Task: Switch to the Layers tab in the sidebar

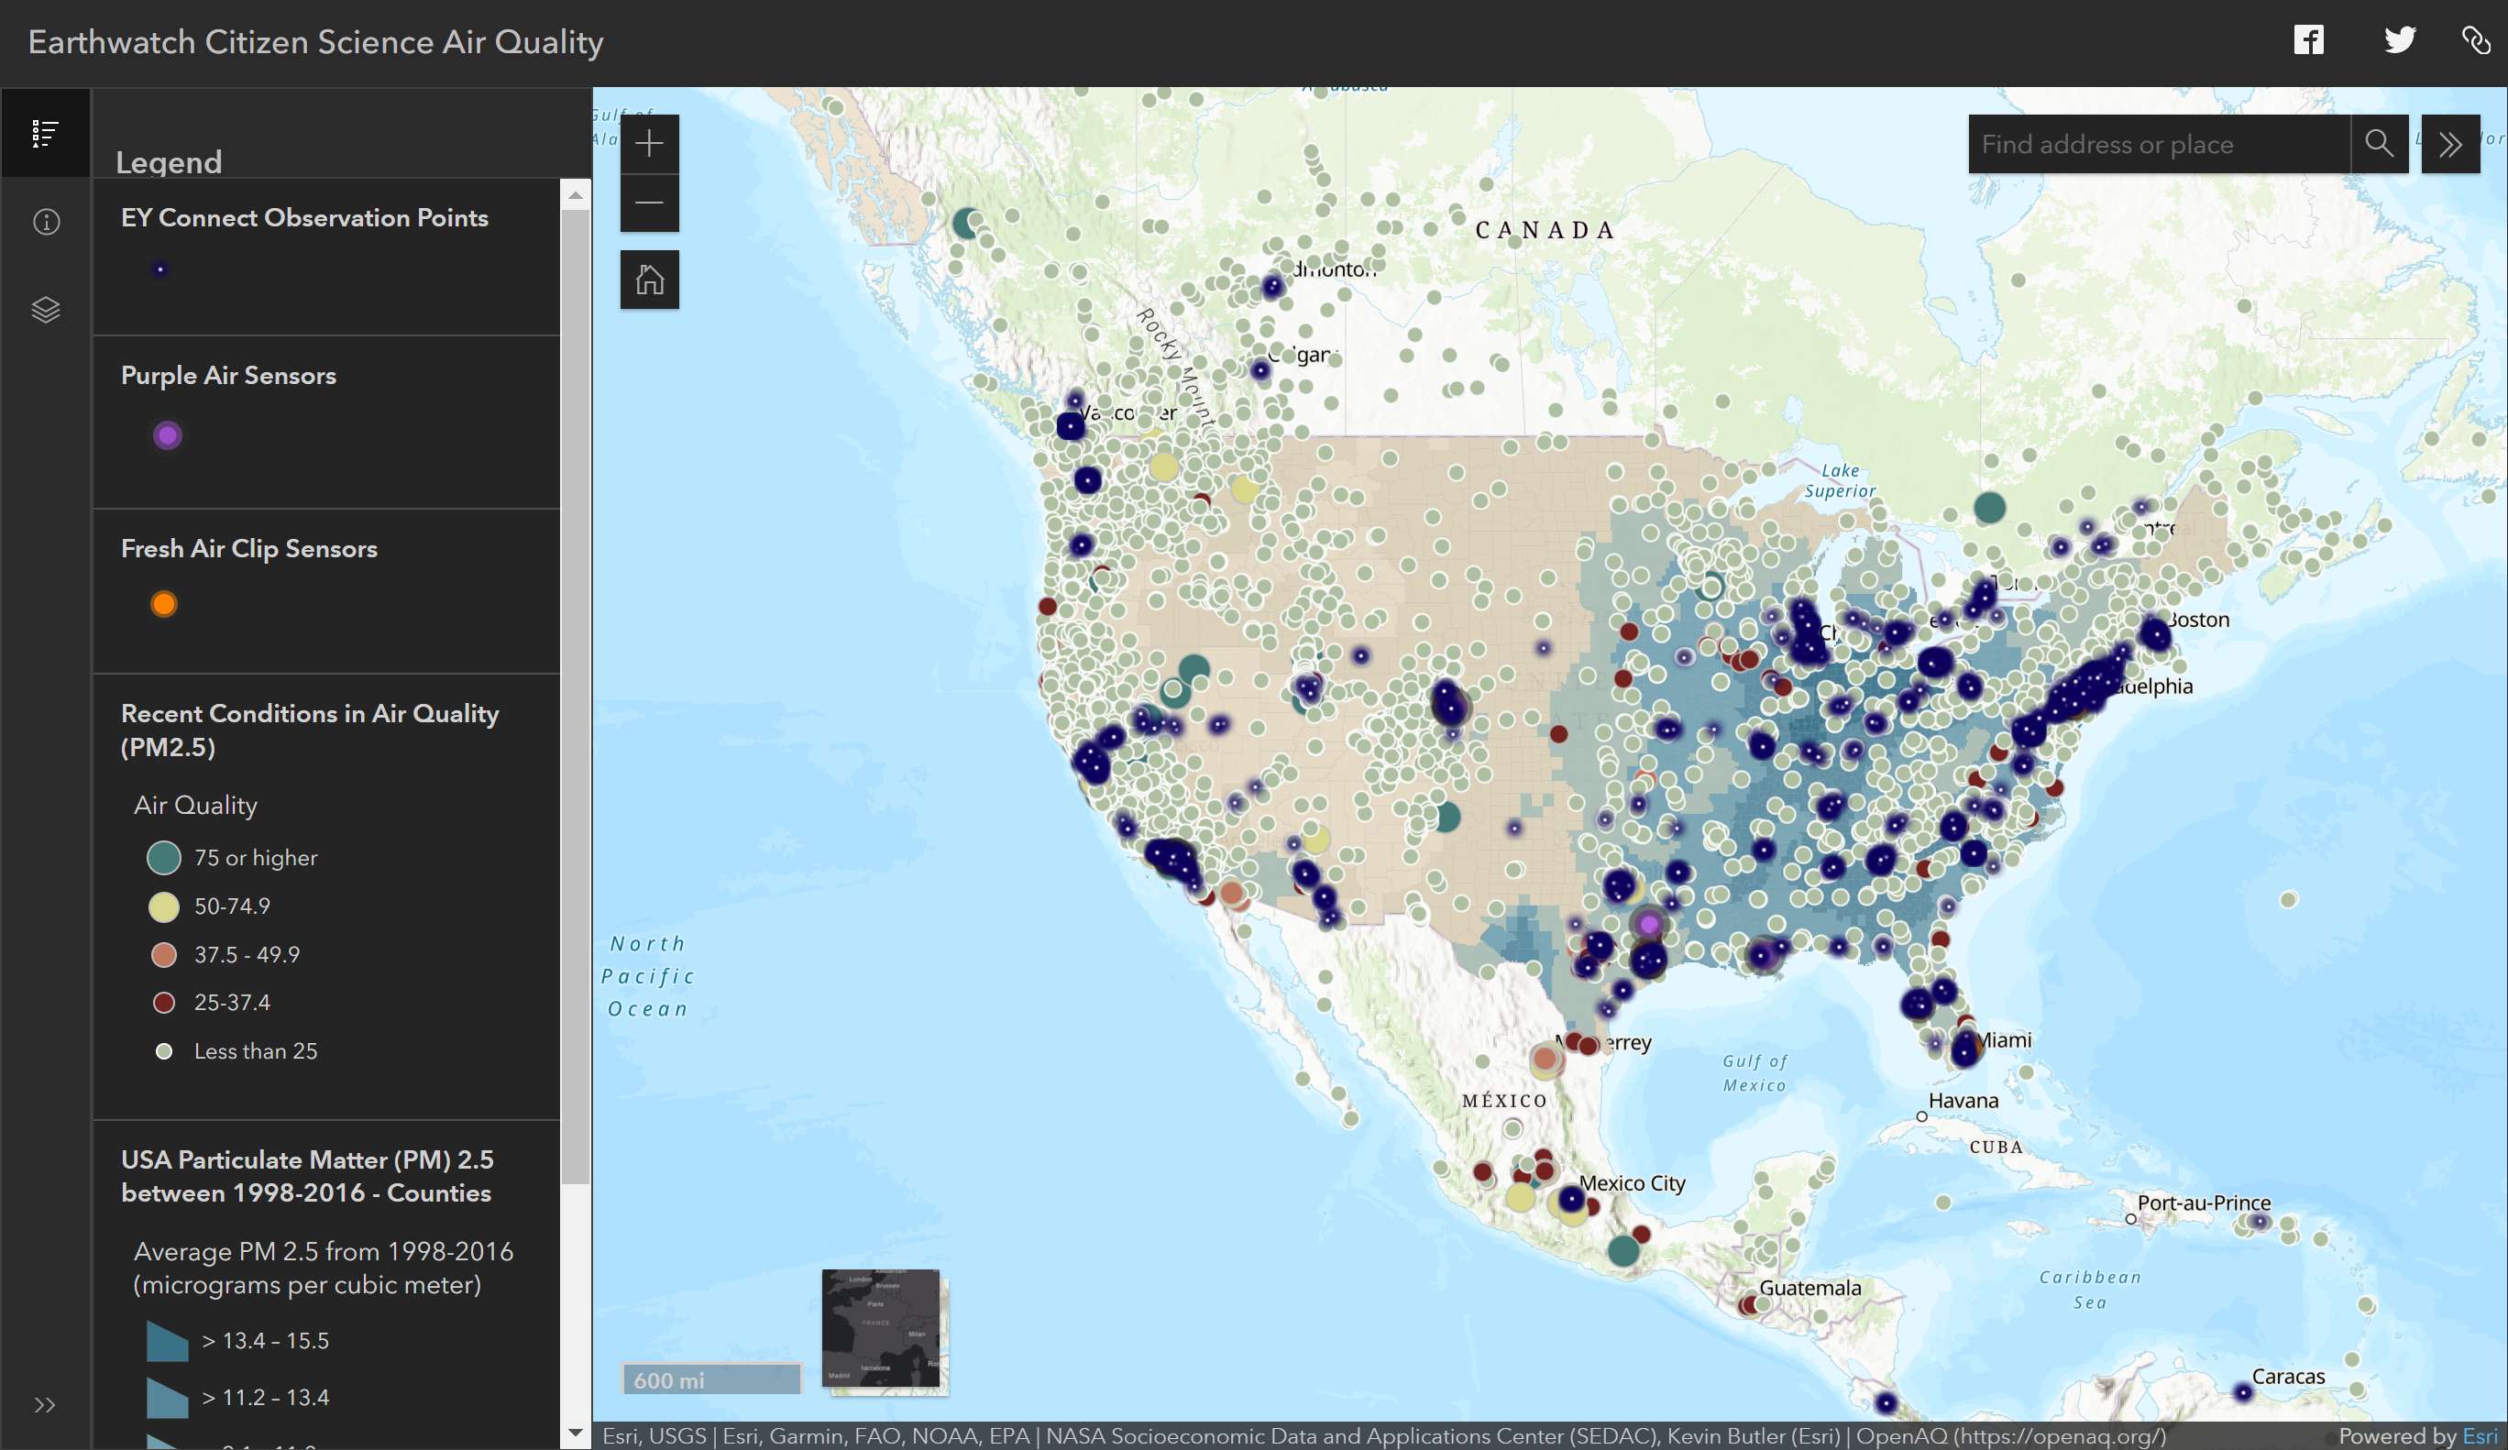Action: coord(45,309)
